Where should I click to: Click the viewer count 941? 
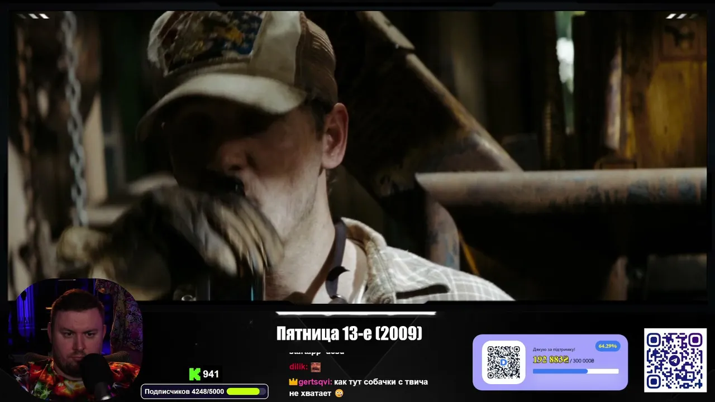pos(211,374)
